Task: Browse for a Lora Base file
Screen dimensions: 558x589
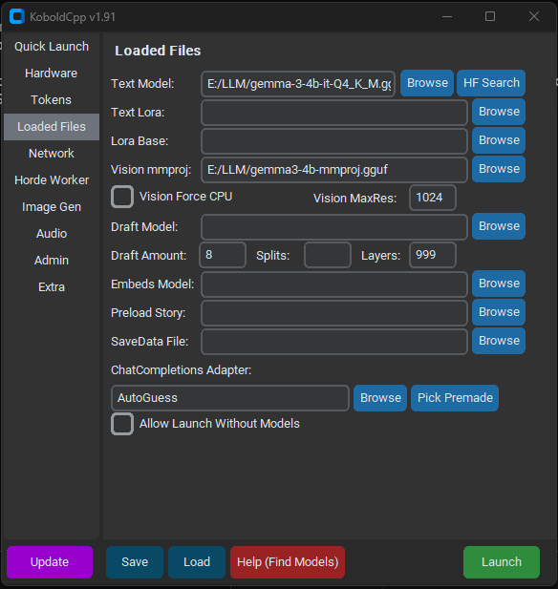Action: click(x=499, y=140)
